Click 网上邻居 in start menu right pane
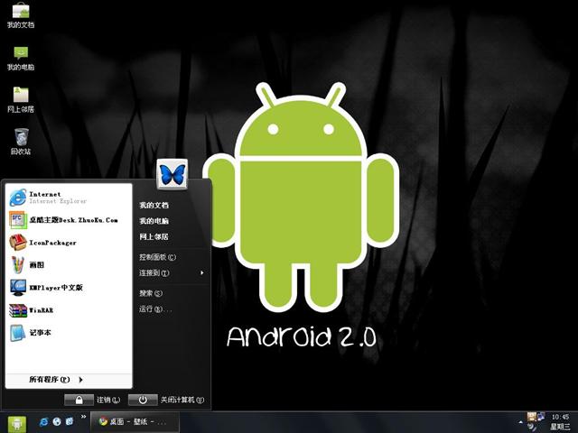578x433 pixels. (x=154, y=236)
